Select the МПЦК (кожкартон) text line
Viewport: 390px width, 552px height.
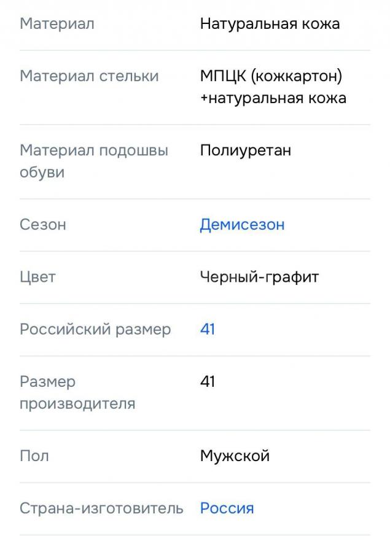271,77
